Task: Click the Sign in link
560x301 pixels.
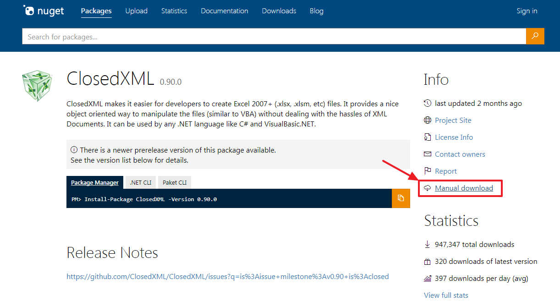Action: pos(527,11)
